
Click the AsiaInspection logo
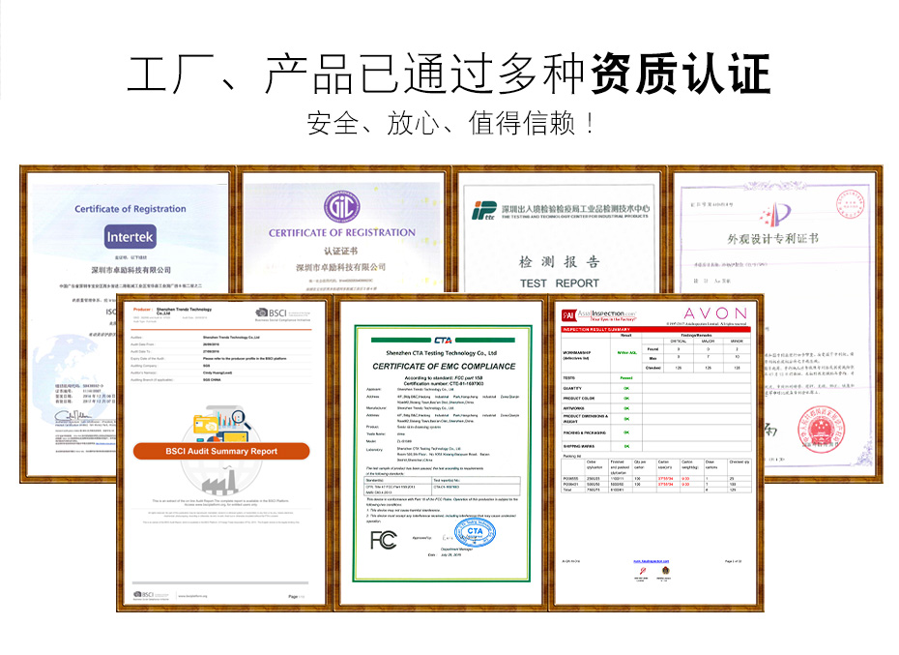(x=599, y=315)
